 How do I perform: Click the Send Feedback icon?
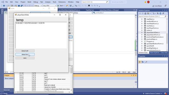point(166,6)
